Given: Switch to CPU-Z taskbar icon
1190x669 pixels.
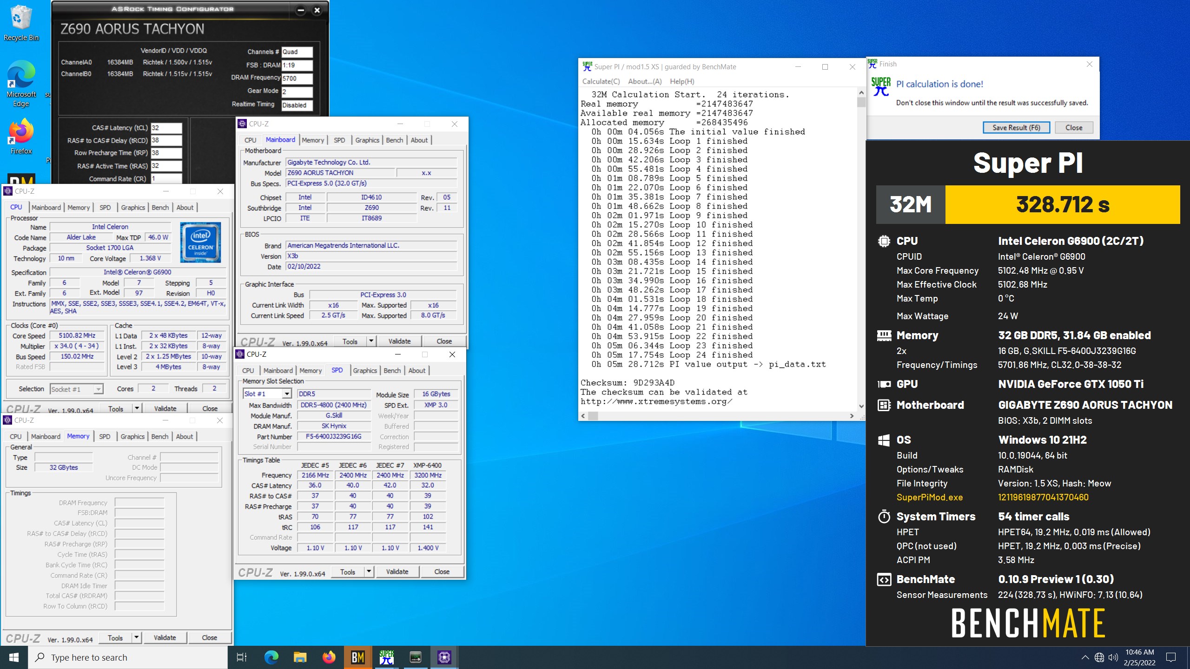Looking at the screenshot, I should (x=444, y=657).
